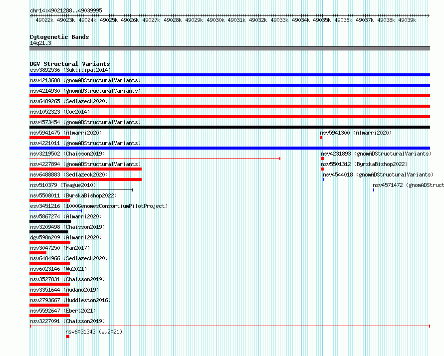Click red marker beneath nsv4231893
The height and width of the screenshot is (356, 444).
click(x=322, y=159)
